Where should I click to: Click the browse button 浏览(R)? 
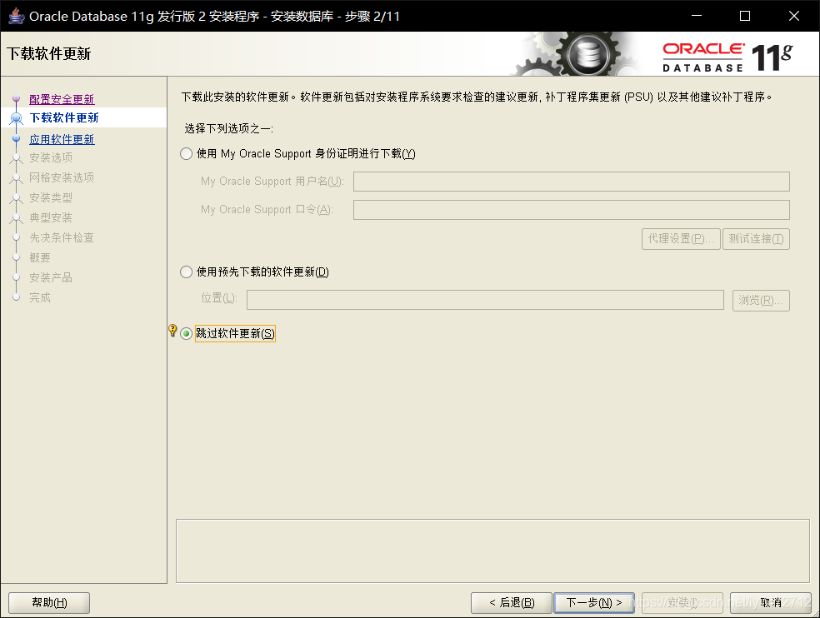761,301
